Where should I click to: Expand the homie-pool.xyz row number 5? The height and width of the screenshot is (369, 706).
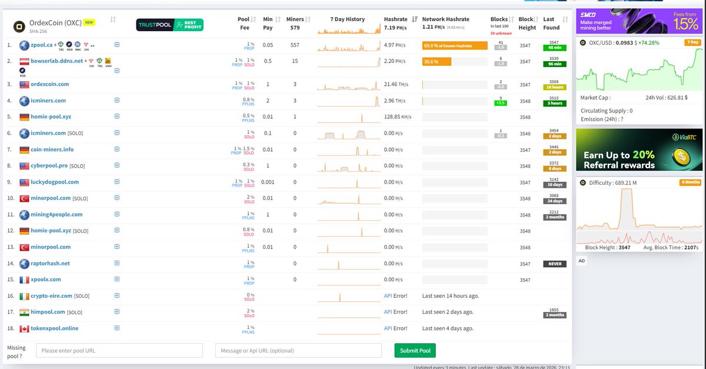click(116, 117)
